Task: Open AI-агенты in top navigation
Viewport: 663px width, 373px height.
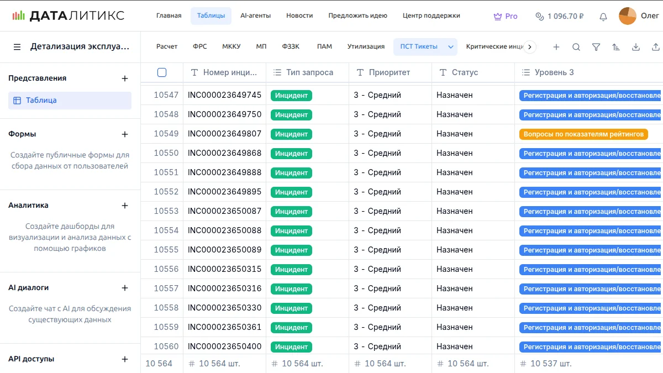Action: click(x=255, y=16)
